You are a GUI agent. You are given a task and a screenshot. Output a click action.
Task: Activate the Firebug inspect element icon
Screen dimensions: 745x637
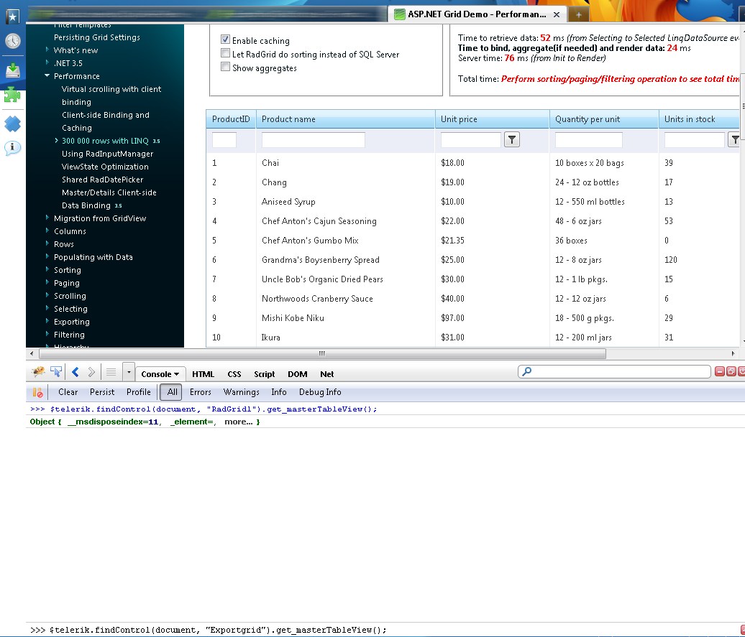coord(56,372)
